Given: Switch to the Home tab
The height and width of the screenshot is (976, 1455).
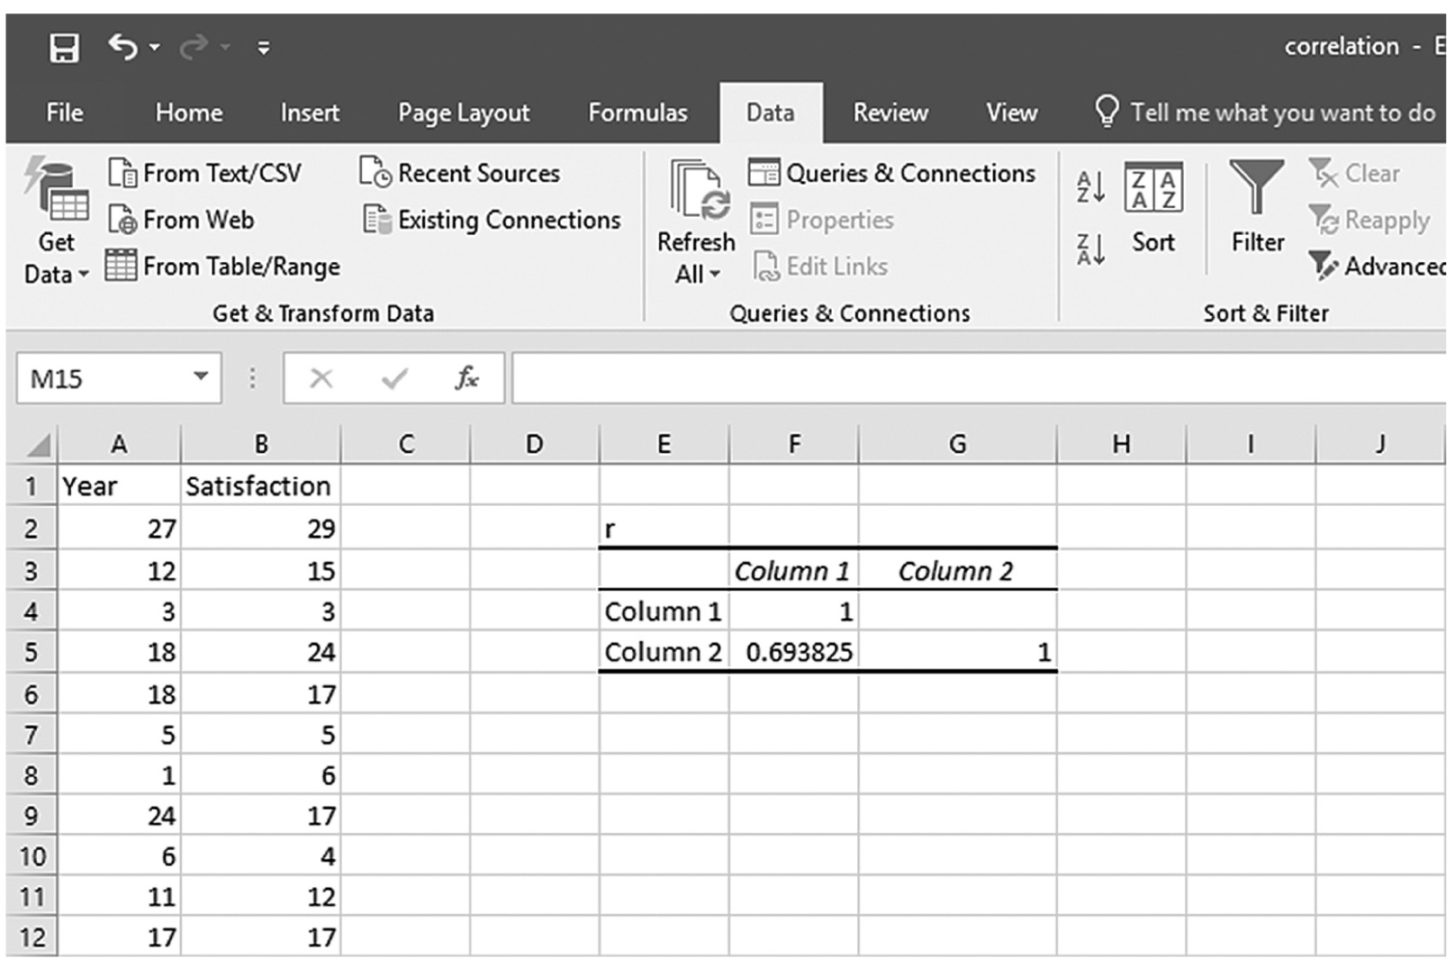Looking at the screenshot, I should pyautogui.click(x=188, y=113).
